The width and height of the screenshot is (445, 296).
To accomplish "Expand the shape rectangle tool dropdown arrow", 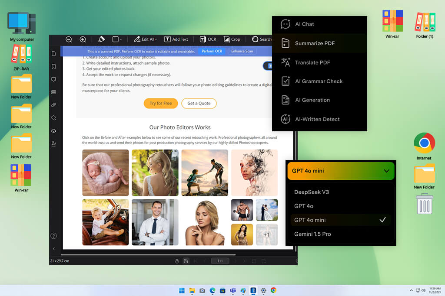I will pos(121,39).
